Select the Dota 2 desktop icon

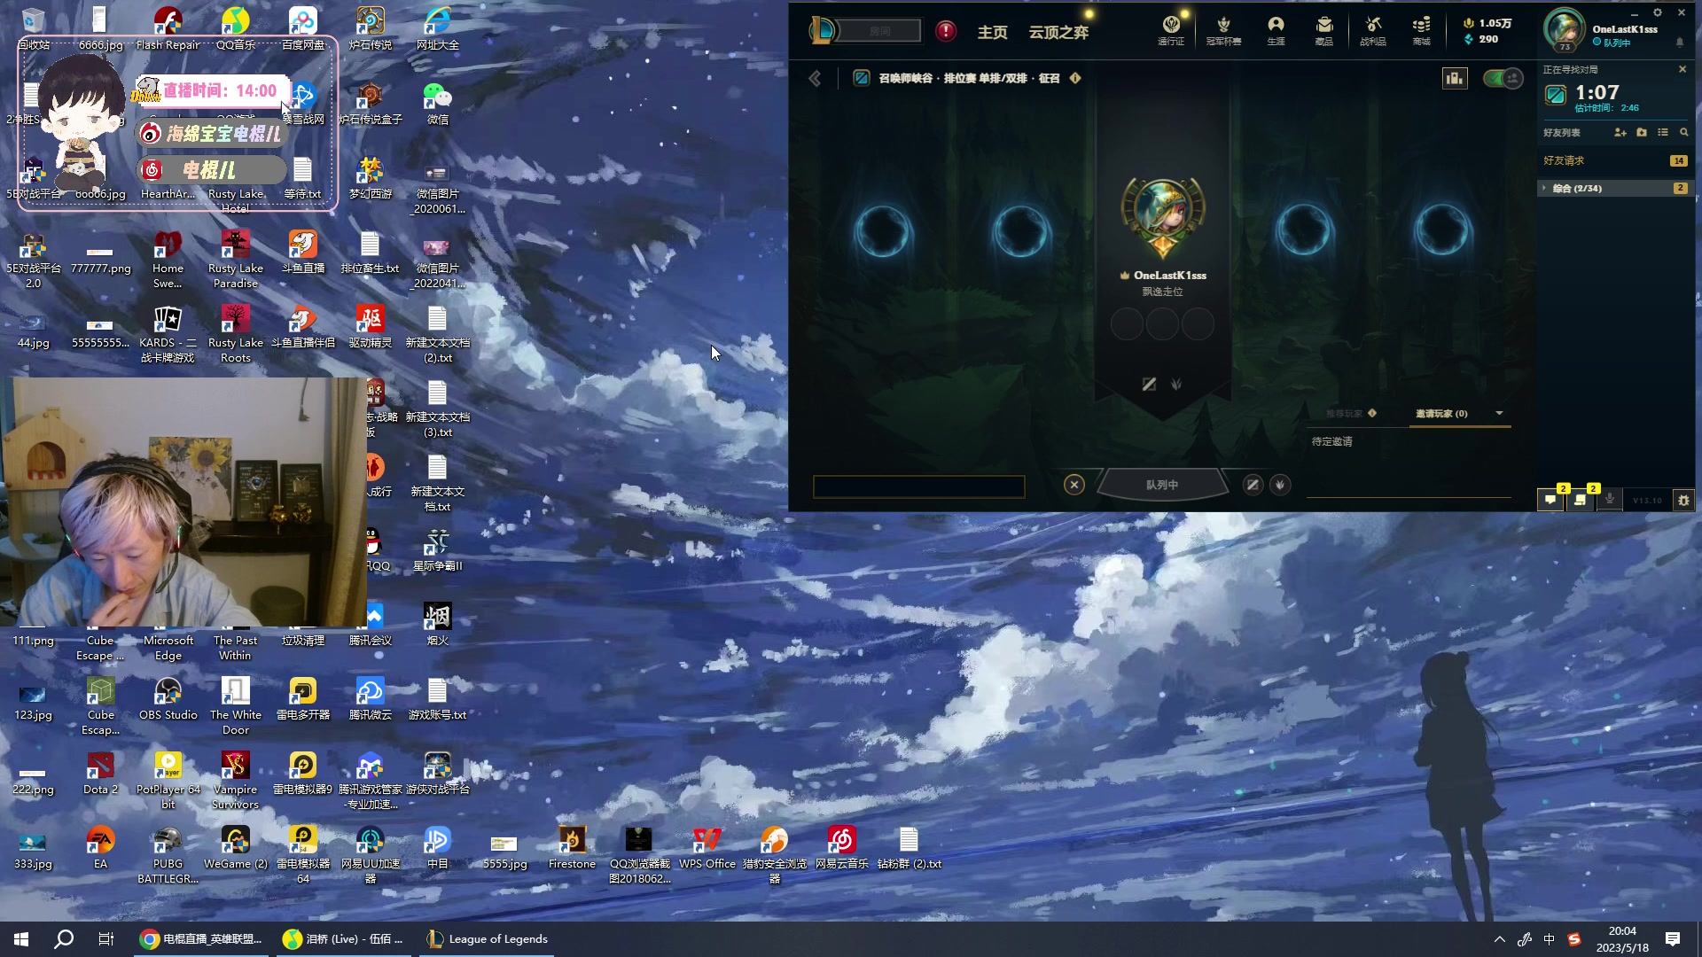pos(100,774)
